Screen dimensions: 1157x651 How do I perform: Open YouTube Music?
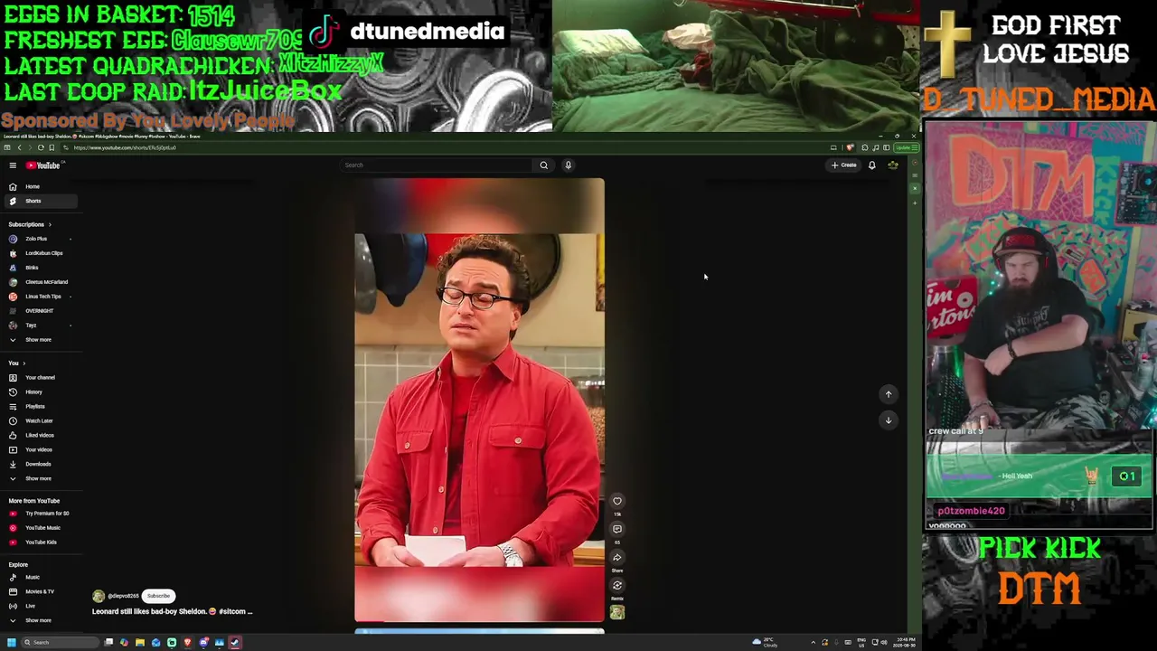point(41,528)
